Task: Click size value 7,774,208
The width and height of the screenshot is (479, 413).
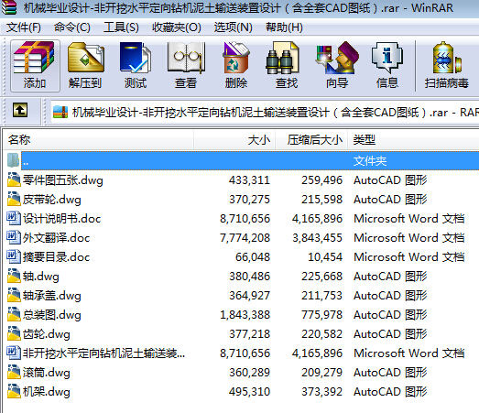Action: 245,238
